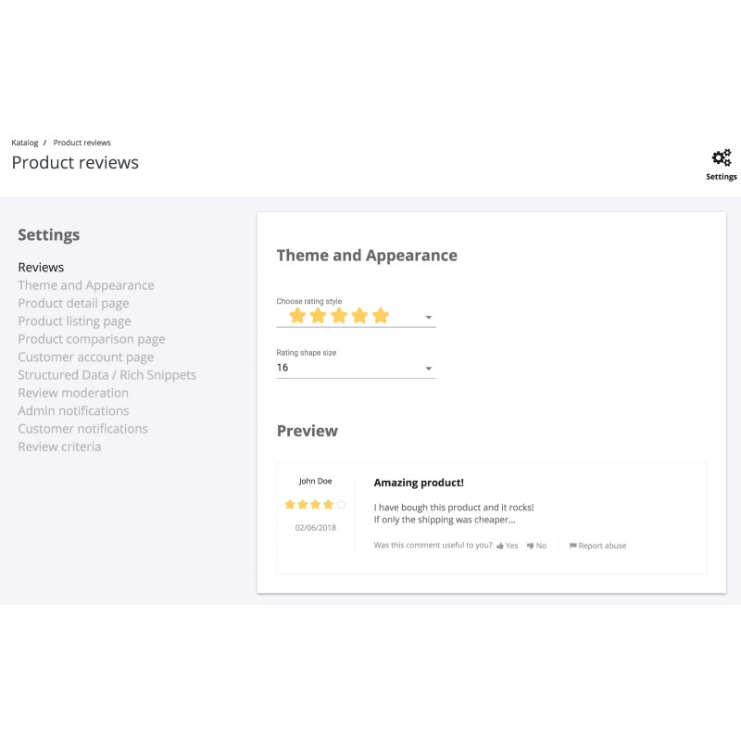Go to Katalog breadcrumb link
The image size is (741, 741).
pyautogui.click(x=24, y=143)
